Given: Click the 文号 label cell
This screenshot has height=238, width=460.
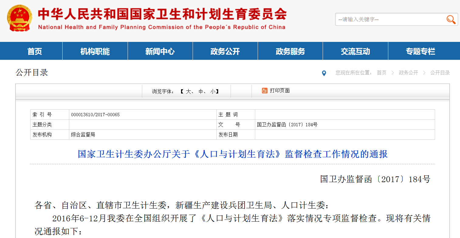Looking at the screenshot, I should click(x=236, y=124).
